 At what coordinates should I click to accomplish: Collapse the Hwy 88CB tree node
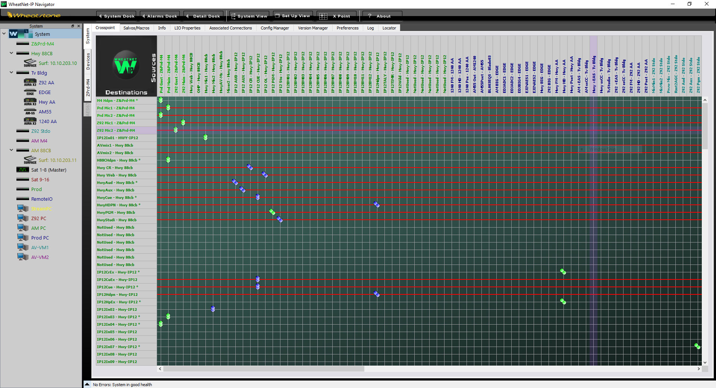coord(11,53)
